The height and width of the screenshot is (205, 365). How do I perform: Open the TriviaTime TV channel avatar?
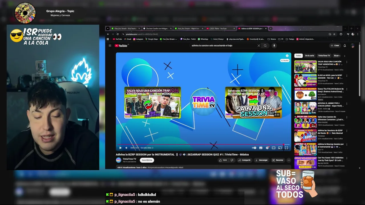[x=119, y=160]
